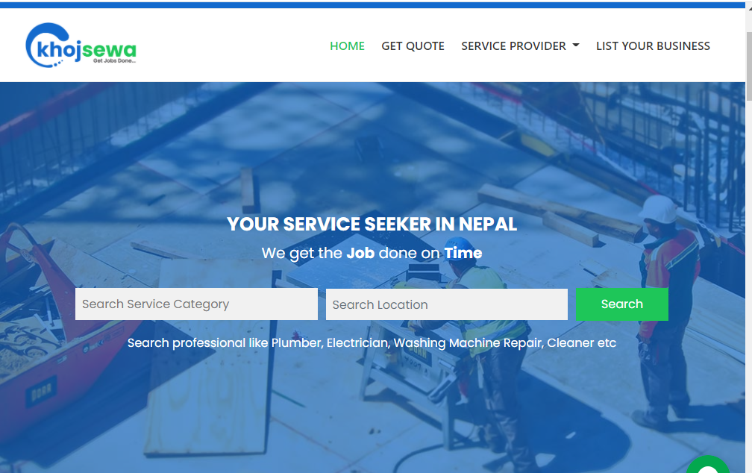Open the GET QUOTE page
This screenshot has width=752, height=473.
[x=413, y=46]
